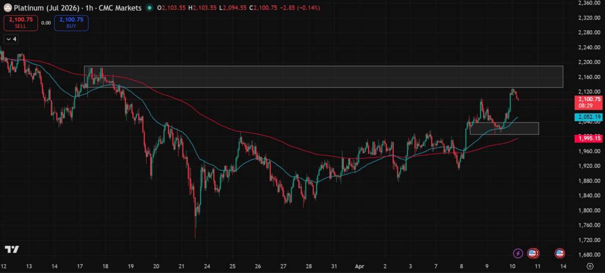Select the large upper resistance rectangle zone
Viewport: 605px width, 273px height.
point(323,76)
